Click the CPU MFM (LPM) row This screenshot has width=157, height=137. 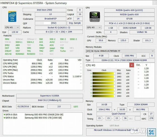click(x=42, y=63)
